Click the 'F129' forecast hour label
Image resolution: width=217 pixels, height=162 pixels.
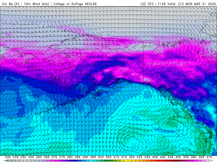tap(162, 4)
